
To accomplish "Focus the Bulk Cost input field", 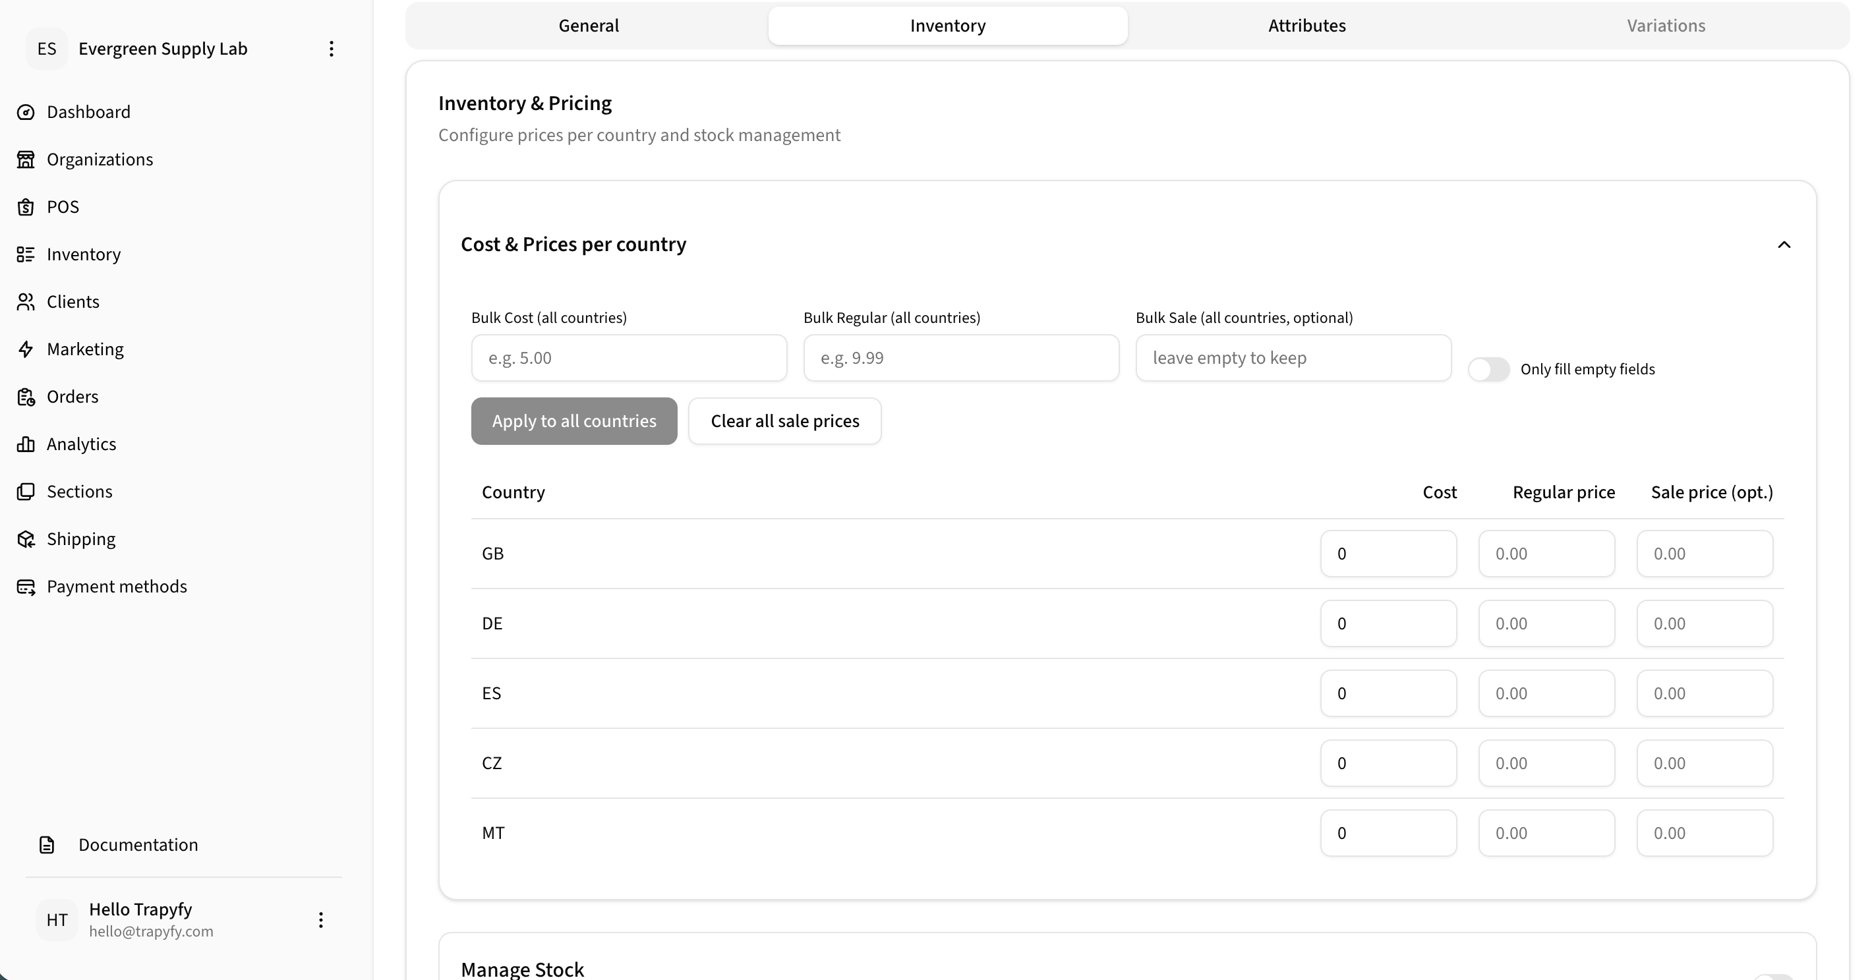I will (630, 358).
